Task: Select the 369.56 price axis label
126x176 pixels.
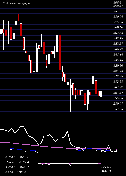Action: (118, 27)
